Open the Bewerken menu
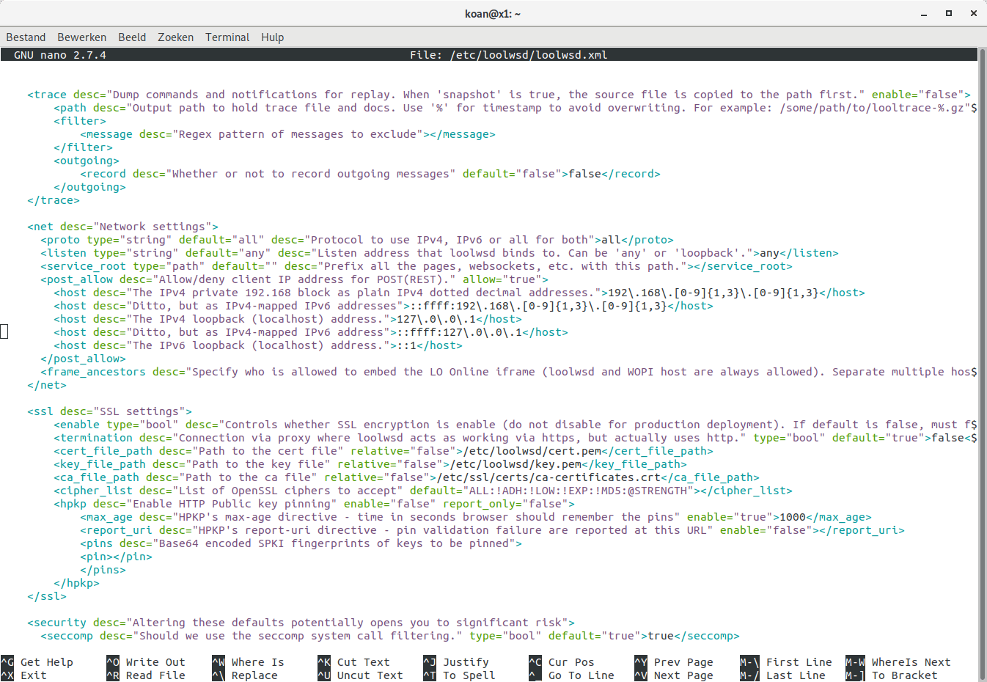 [x=82, y=37]
